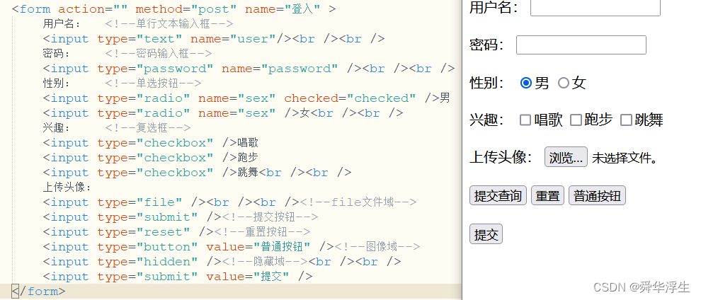Screen dimensions: 701x300
Task: Select the 男 radio button
Action: click(525, 83)
